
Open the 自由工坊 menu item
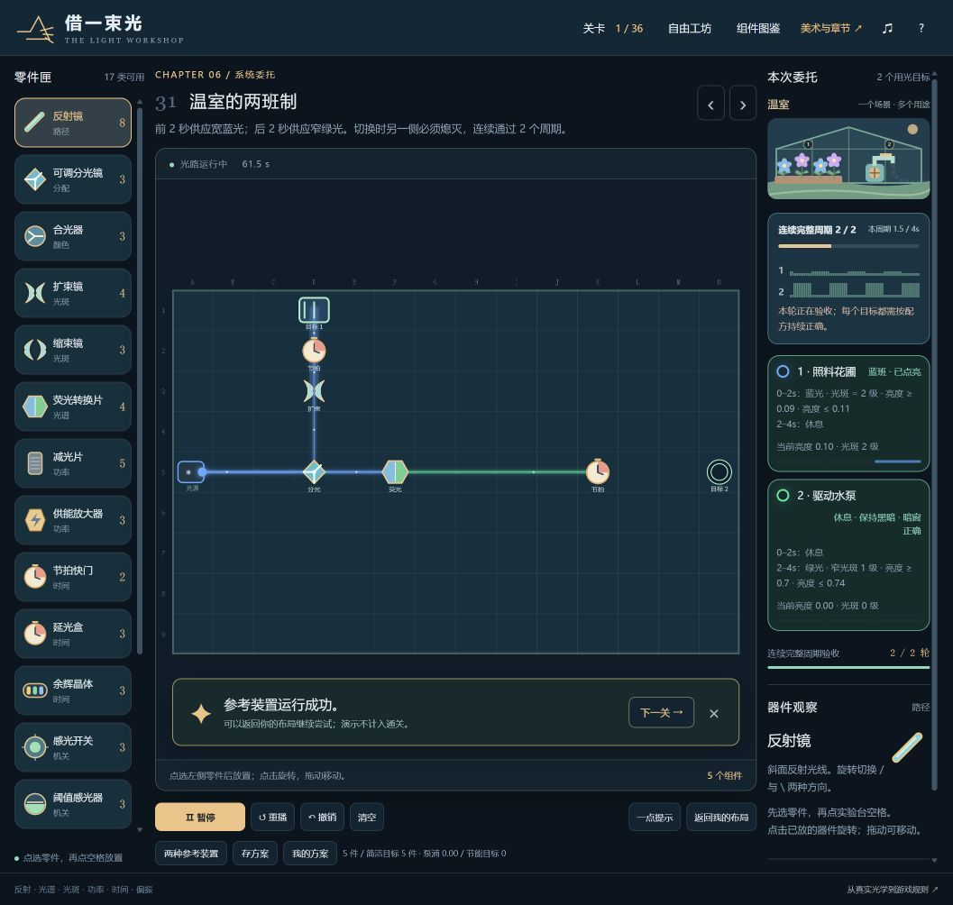click(x=689, y=29)
